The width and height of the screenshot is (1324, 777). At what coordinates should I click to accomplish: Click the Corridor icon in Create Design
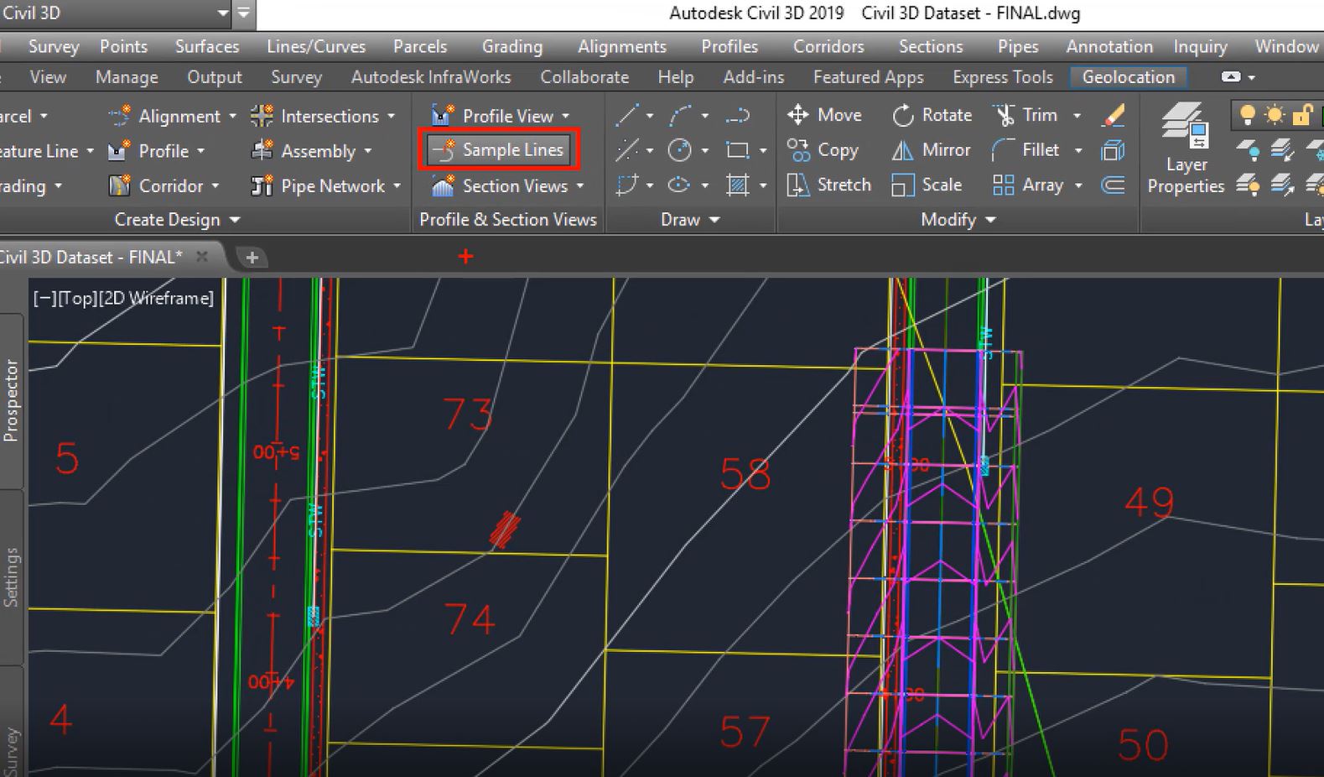pyautogui.click(x=120, y=185)
